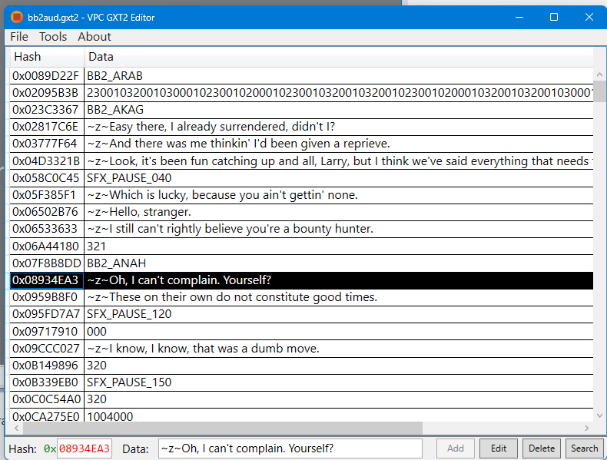The image size is (607, 460).
Task: Select row 'Look, it's been fun catching up'
Action: pos(301,161)
